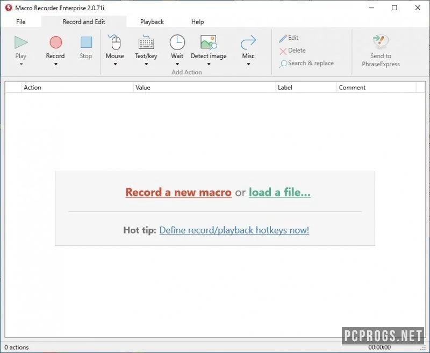430x353 pixels.
Task: Minimize the Macro Recorder window
Action: click(371, 8)
